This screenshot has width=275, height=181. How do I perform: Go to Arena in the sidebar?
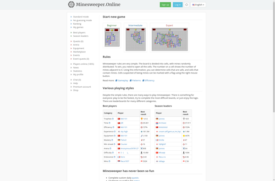click(76, 45)
